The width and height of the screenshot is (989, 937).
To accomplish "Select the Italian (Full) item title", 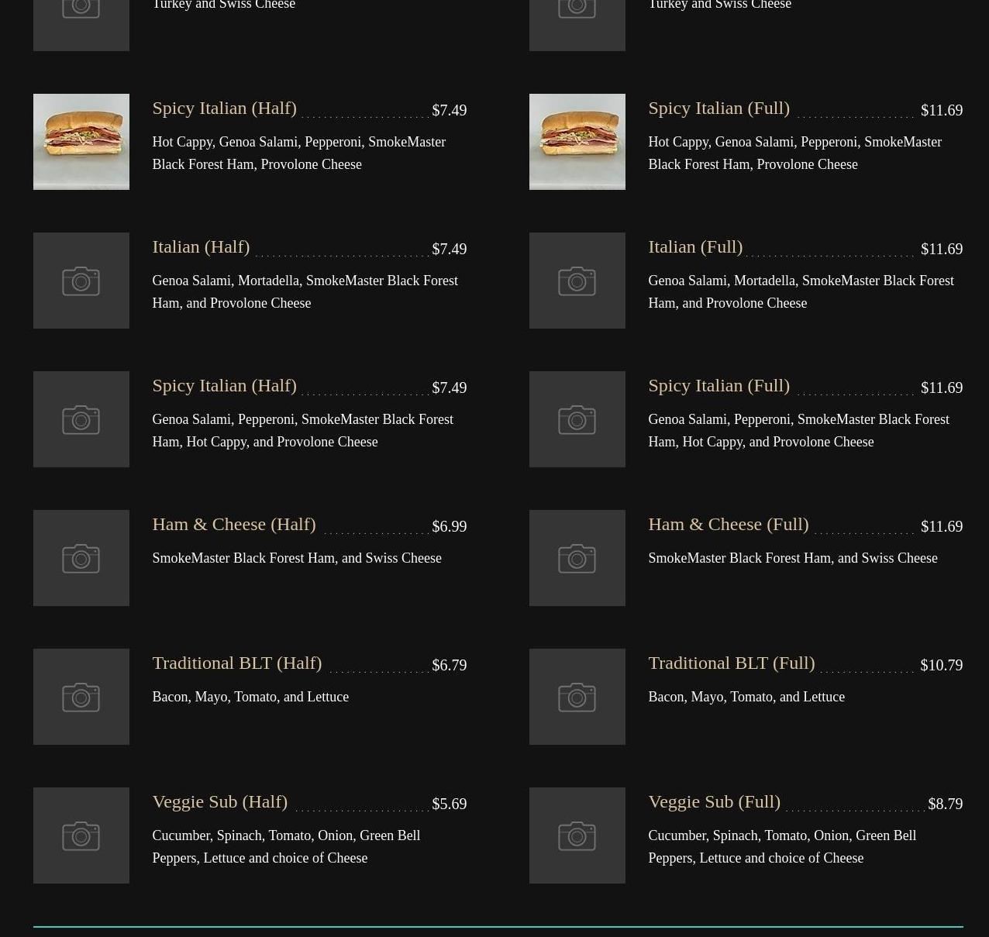I will tap(695, 246).
